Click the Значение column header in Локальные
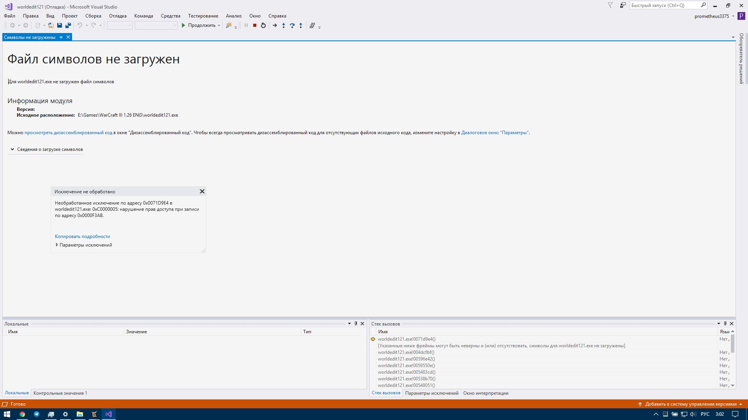The height and width of the screenshot is (420, 748). pyautogui.click(x=213, y=332)
